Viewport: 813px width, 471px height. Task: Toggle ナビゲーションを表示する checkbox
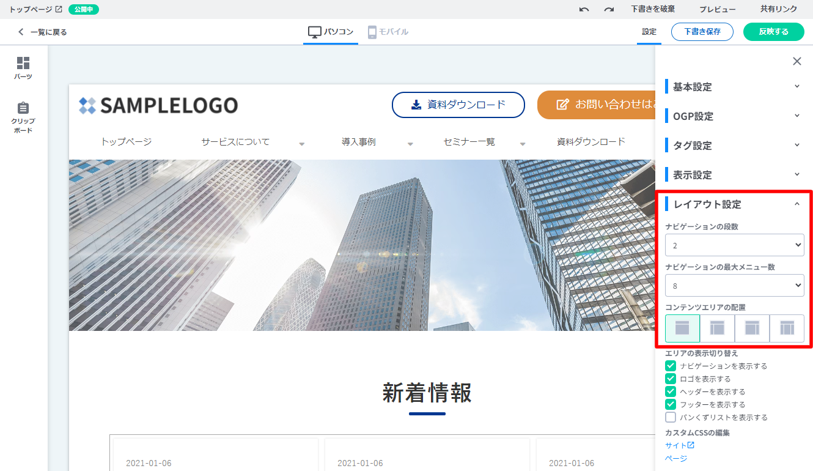(671, 366)
